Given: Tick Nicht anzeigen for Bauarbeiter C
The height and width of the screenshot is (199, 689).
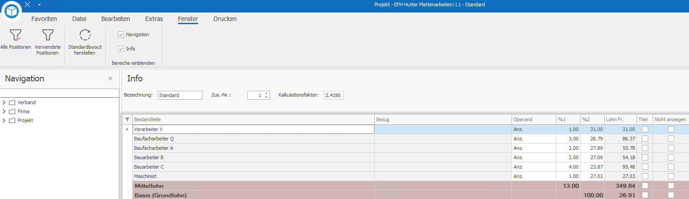Looking at the screenshot, I should (x=671, y=167).
